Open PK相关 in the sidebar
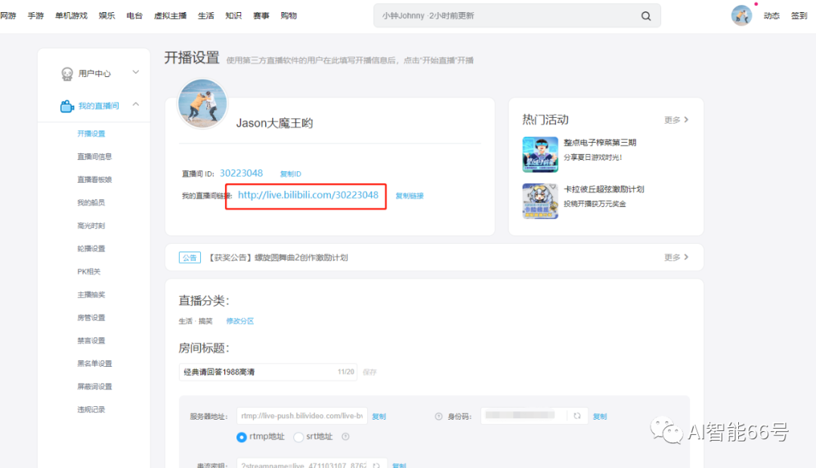Screen dimensions: 816x468 point(89,272)
